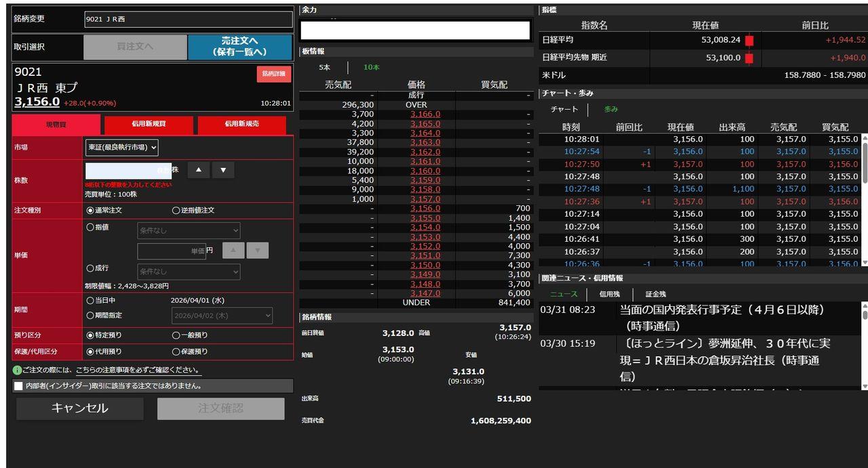Expand the 指値 condition dropdown
The width and height of the screenshot is (868, 468).
coord(189,230)
